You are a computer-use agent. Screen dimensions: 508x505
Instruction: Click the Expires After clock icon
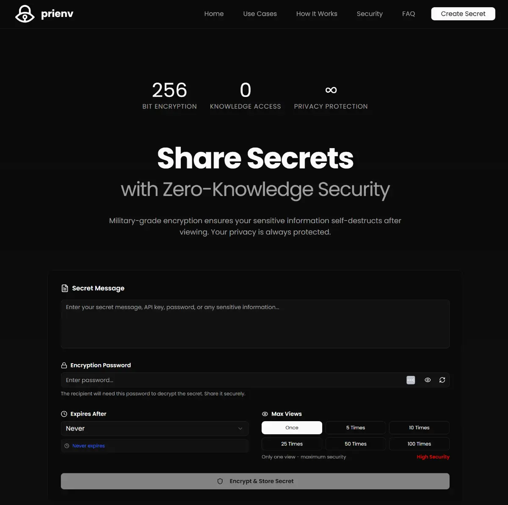(64, 414)
